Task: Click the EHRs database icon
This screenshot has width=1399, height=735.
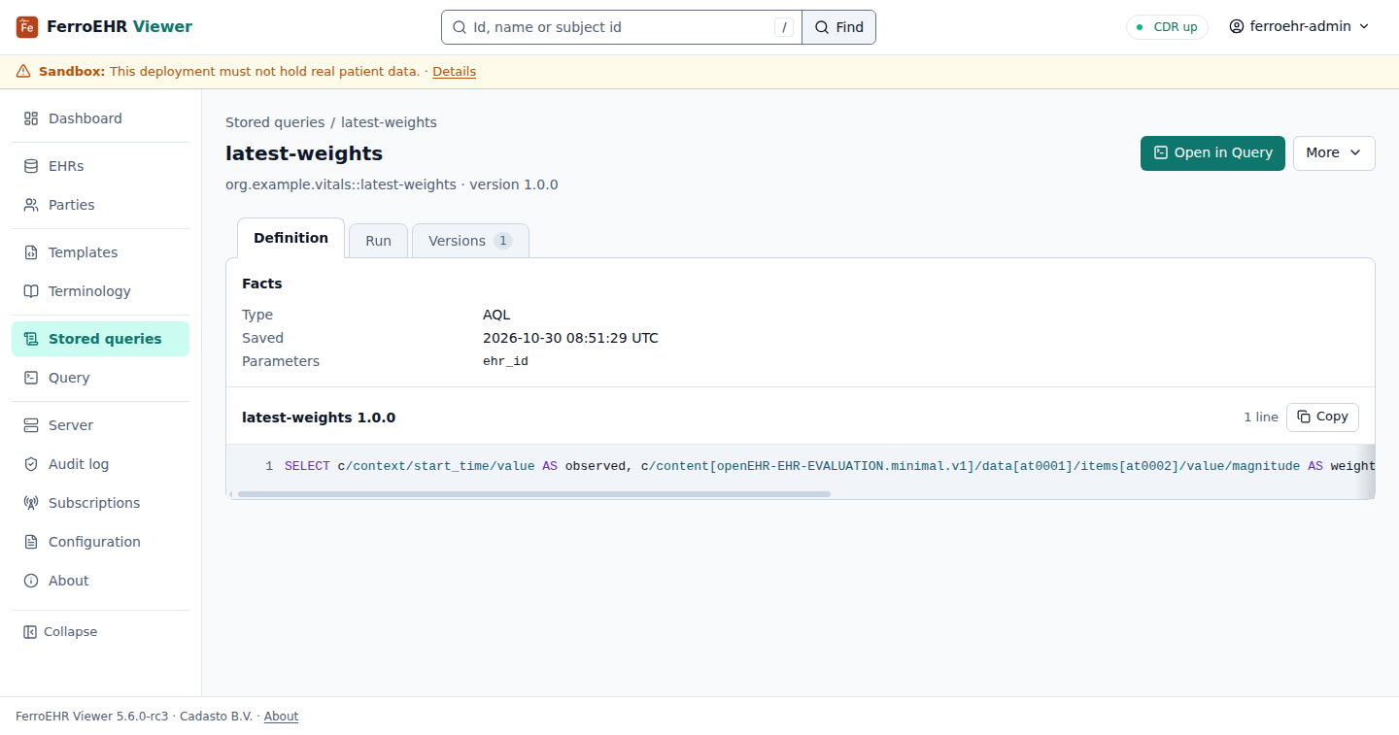Action: (x=31, y=166)
